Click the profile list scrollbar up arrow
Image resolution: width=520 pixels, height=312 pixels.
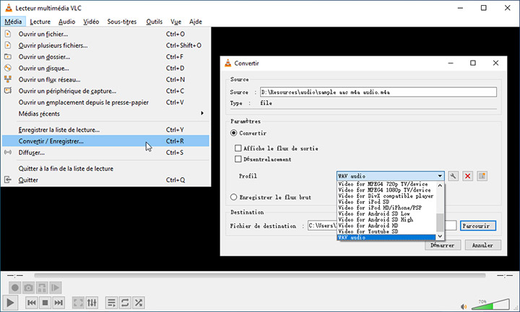tap(440, 185)
